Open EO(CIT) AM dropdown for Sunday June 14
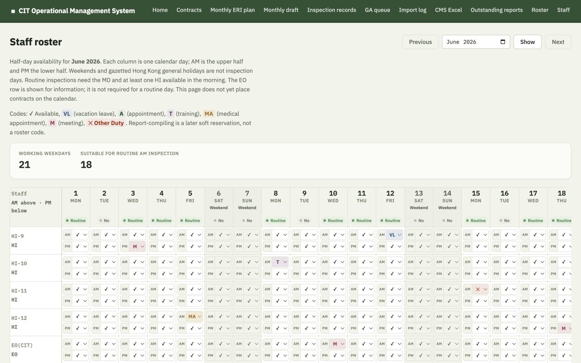The image size is (581, 363). (452, 344)
